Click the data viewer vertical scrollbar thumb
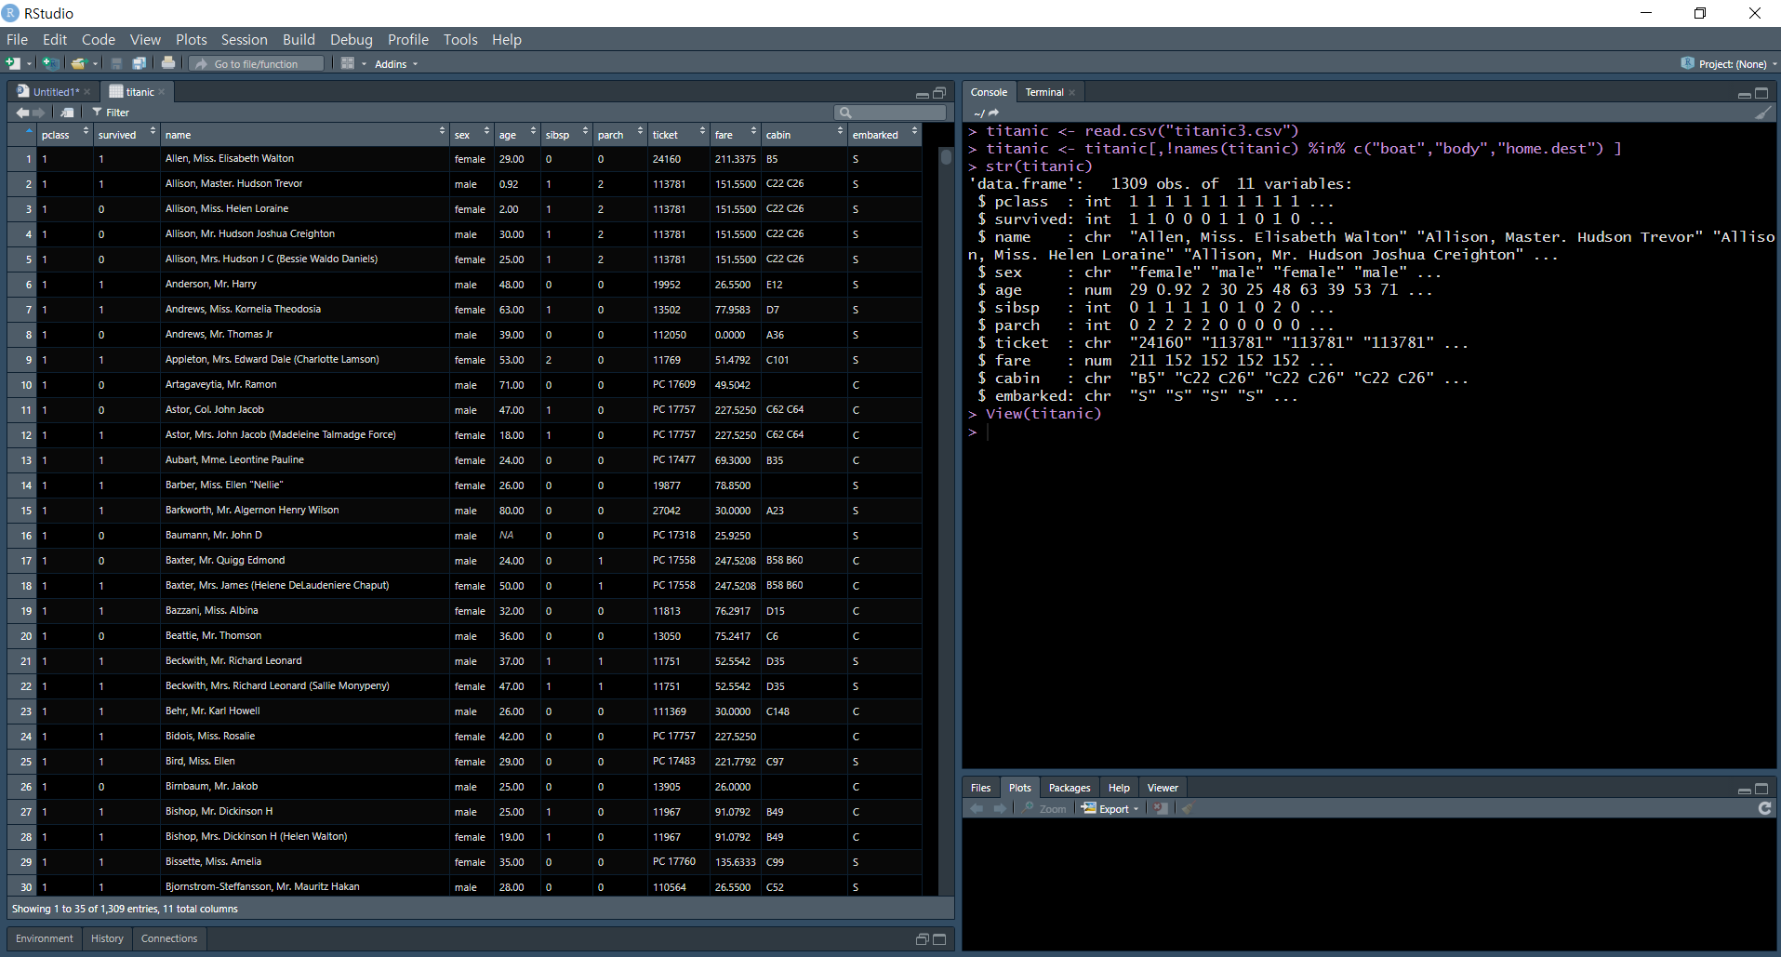This screenshot has width=1781, height=957. (946, 156)
